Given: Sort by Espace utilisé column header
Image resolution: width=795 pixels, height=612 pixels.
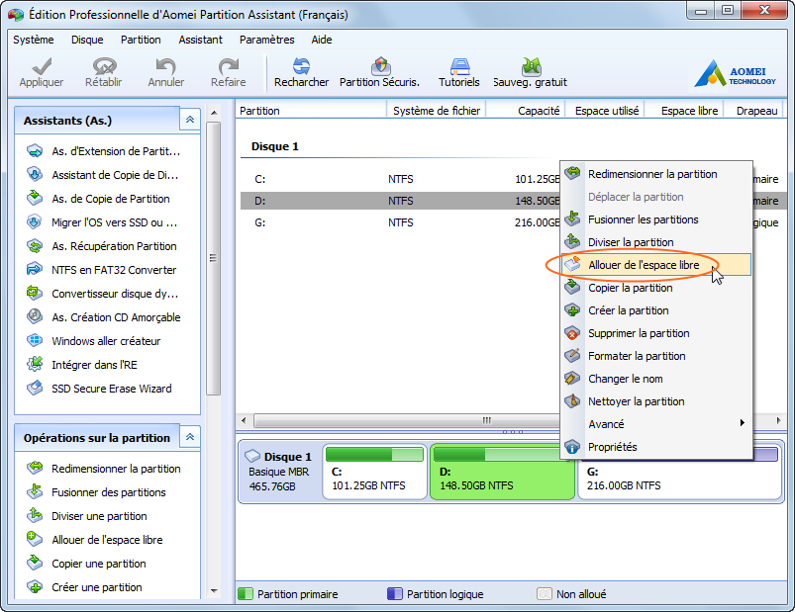Looking at the screenshot, I should pyautogui.click(x=604, y=111).
